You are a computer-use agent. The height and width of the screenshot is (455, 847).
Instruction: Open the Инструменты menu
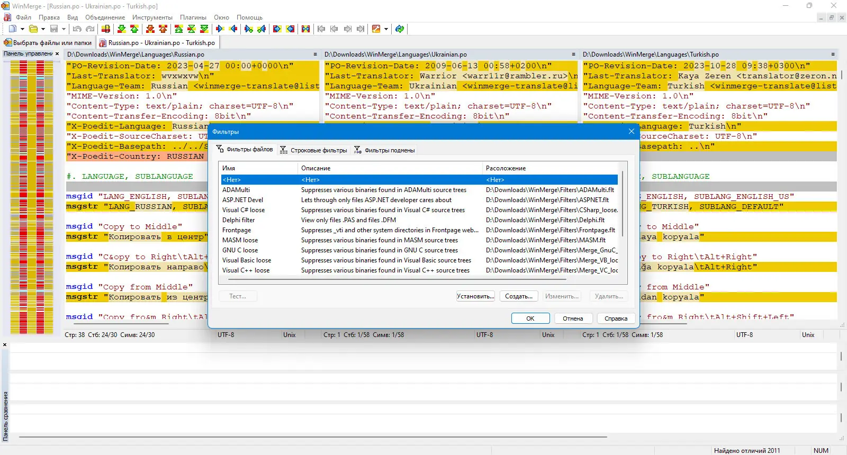tap(152, 17)
